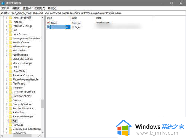186x138 pixels.
Task: Select the Notifications tree label
Action: [x=20, y=55]
